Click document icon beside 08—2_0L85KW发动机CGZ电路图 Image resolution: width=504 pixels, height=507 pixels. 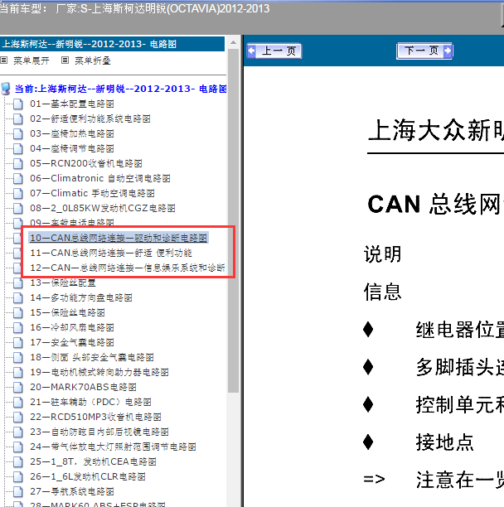[18, 208]
